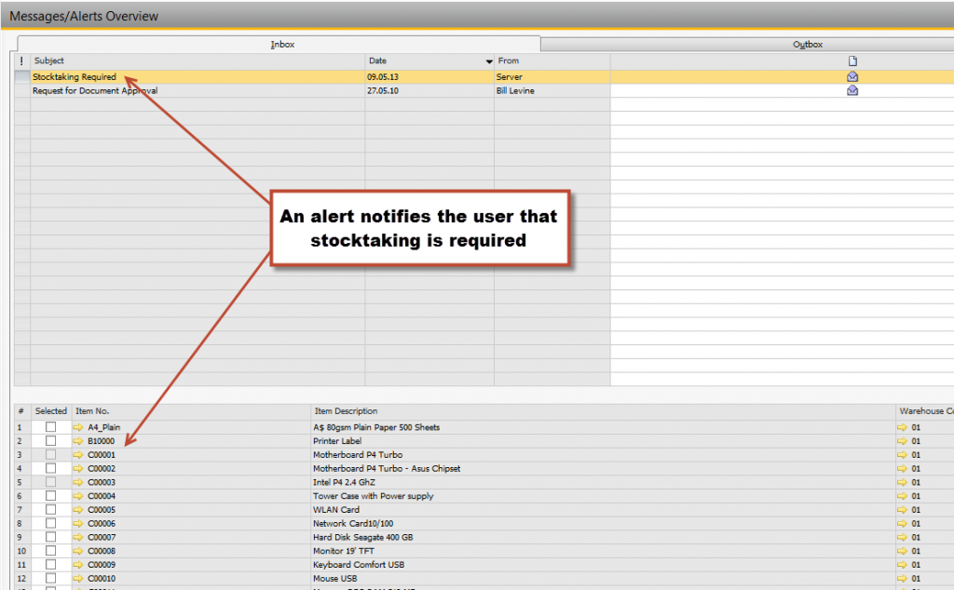
Task: Click the attachment document icon column header
Action: click(x=852, y=61)
